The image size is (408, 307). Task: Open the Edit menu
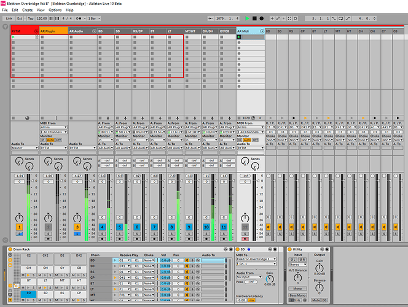point(15,10)
